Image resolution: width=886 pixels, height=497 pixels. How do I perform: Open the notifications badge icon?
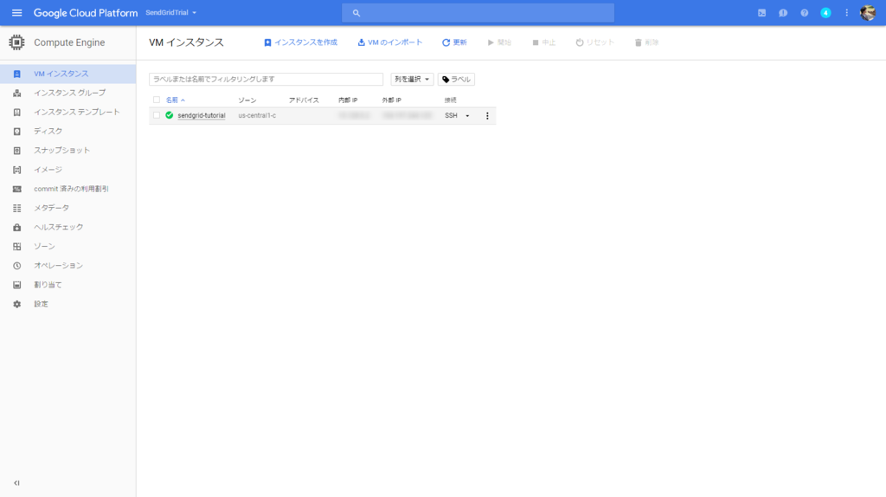pyautogui.click(x=825, y=12)
